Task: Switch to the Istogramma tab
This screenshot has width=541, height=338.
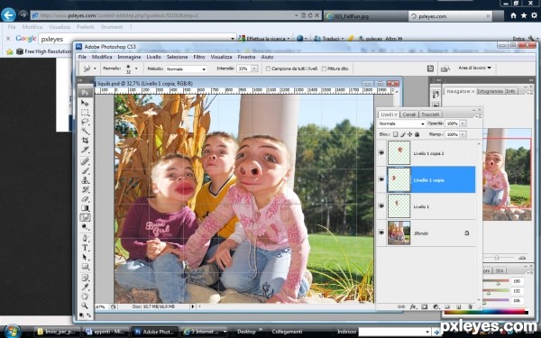Action: 491,91
